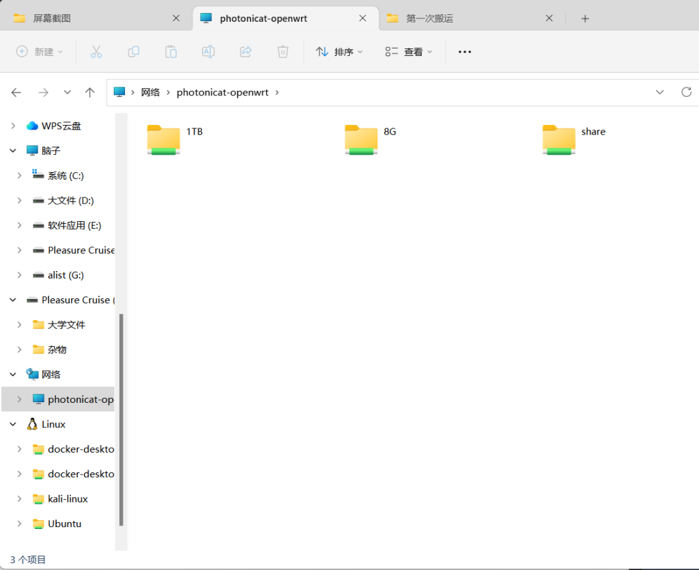Click the Paste clipboard icon
Image resolution: width=699 pixels, height=570 pixels.
pos(171,52)
